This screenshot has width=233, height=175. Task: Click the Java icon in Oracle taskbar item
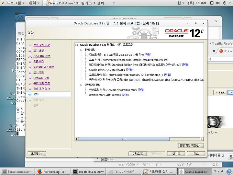[x=181, y=171]
